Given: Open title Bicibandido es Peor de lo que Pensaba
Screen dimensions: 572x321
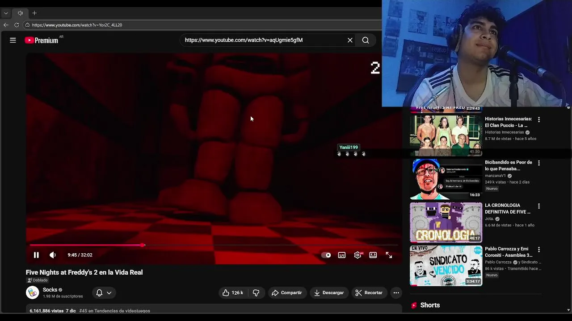Looking at the screenshot, I should click(509, 165).
